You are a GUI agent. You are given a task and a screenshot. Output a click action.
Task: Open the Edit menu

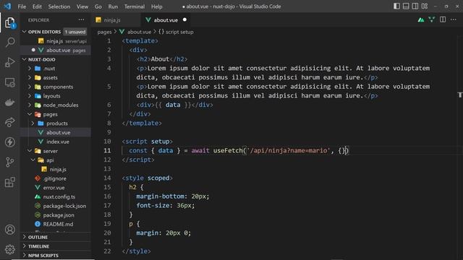[x=37, y=6]
